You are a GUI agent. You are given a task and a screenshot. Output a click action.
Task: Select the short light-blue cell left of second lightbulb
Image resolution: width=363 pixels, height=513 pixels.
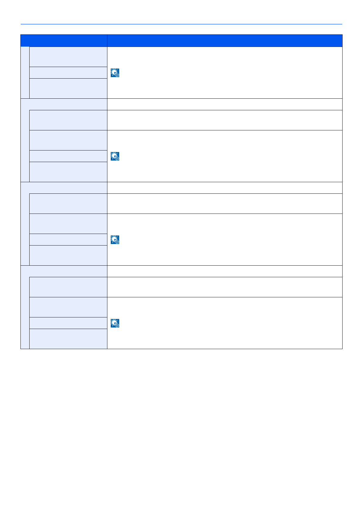(x=68, y=156)
